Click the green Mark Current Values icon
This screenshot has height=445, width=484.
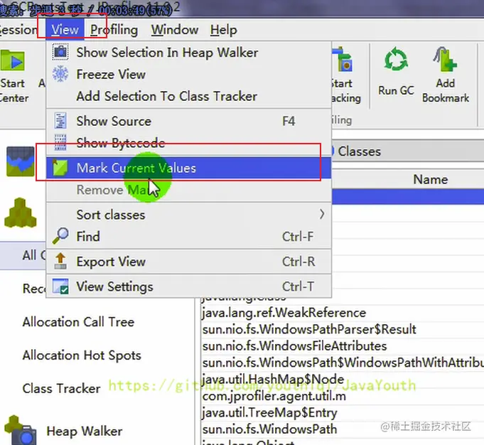tap(60, 168)
